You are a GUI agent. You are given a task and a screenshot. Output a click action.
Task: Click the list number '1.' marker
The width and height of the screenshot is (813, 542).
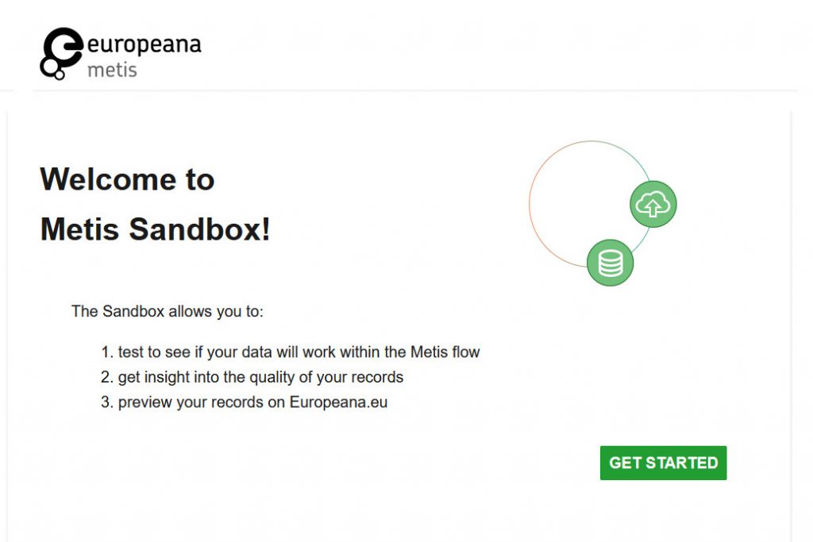[107, 352]
